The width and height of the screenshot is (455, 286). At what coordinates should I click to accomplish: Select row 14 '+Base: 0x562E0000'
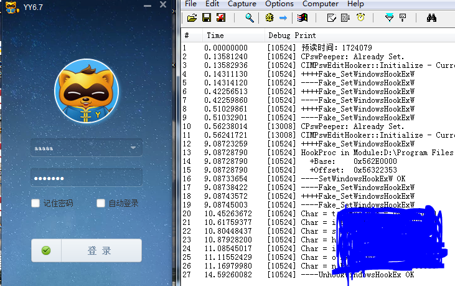318,161
